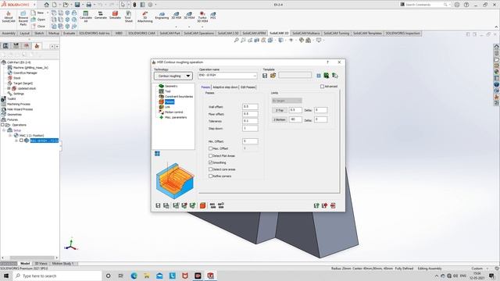Open the SolidCAM Turning ribbon tab
The height and width of the screenshot is (281, 500).
pos(337,33)
